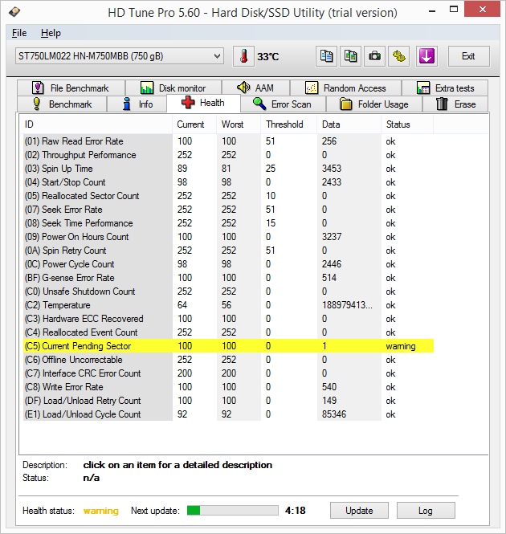Switch to the Disk monitor tab
This screenshot has width=506, height=534.
coord(173,88)
